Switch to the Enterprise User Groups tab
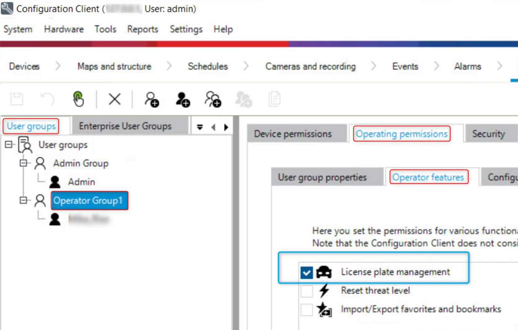Viewport: 518px width, 330px height. point(125,126)
